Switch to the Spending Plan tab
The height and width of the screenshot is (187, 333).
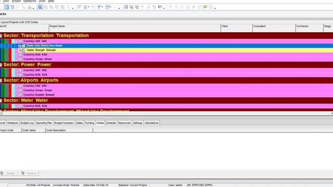point(44,123)
